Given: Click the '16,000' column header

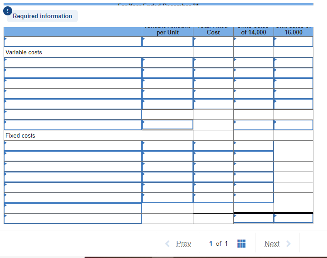Looking at the screenshot, I should pos(293,32).
